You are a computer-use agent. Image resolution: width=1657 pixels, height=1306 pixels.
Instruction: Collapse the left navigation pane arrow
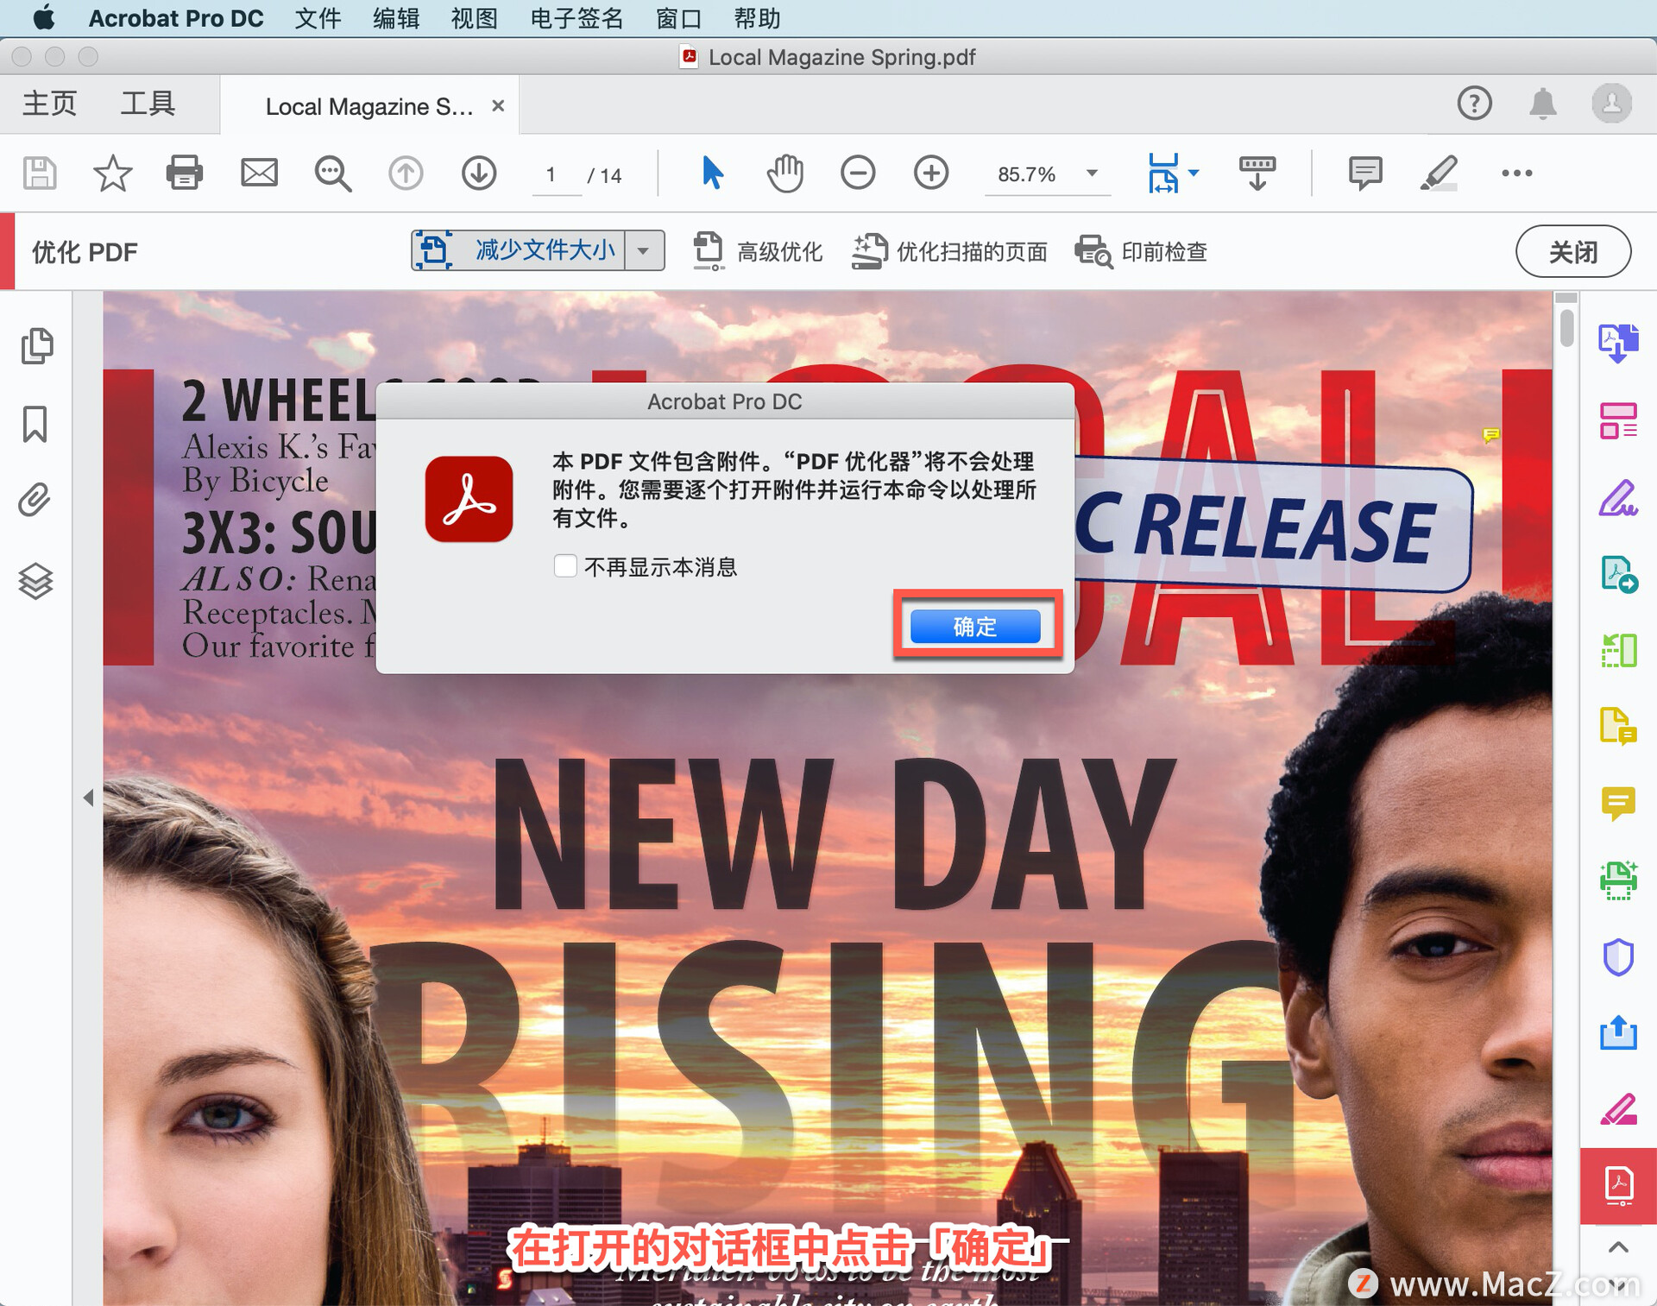click(x=88, y=798)
